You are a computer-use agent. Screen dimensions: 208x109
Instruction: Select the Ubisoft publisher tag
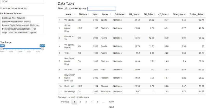(x=27, y=22)
